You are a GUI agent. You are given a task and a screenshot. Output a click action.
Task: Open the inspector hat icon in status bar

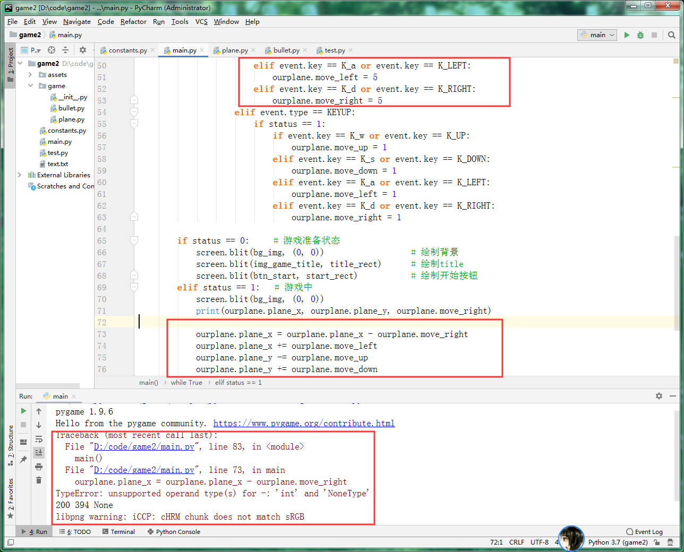pyautogui.click(x=670, y=542)
